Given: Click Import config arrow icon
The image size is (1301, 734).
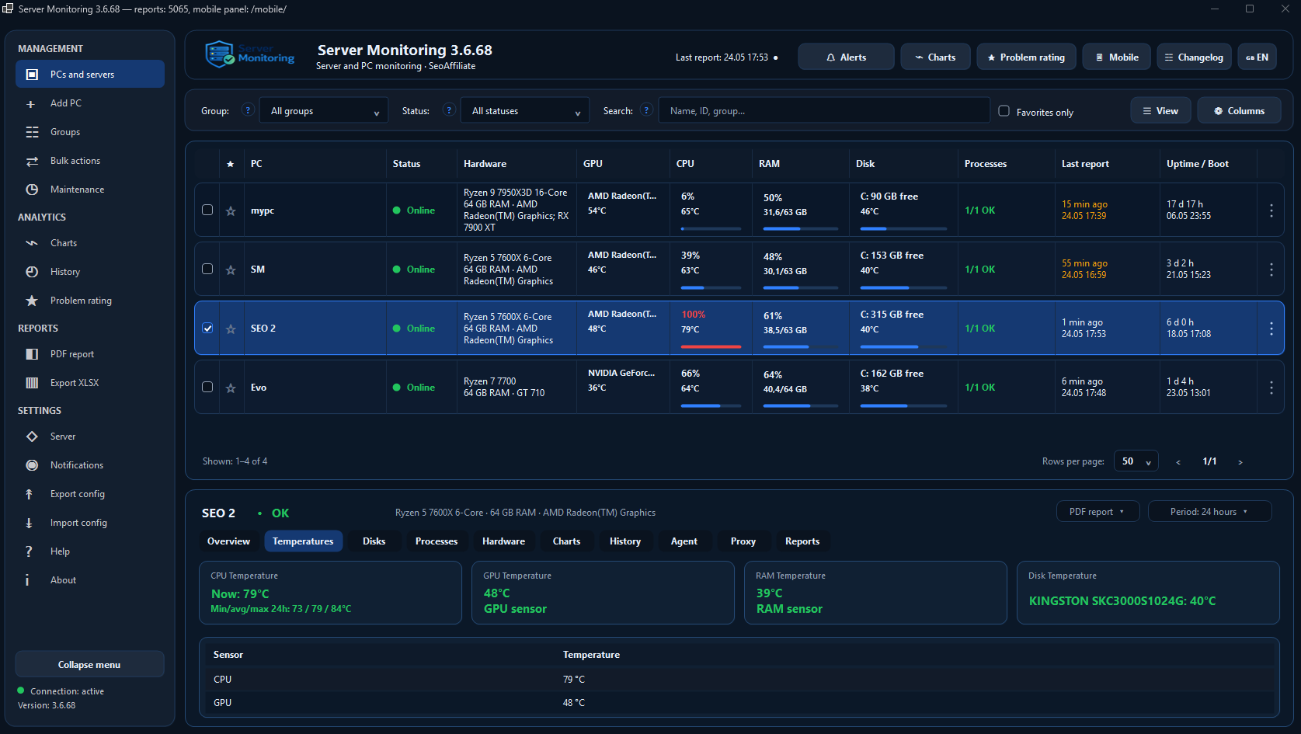Looking at the screenshot, I should point(30,523).
